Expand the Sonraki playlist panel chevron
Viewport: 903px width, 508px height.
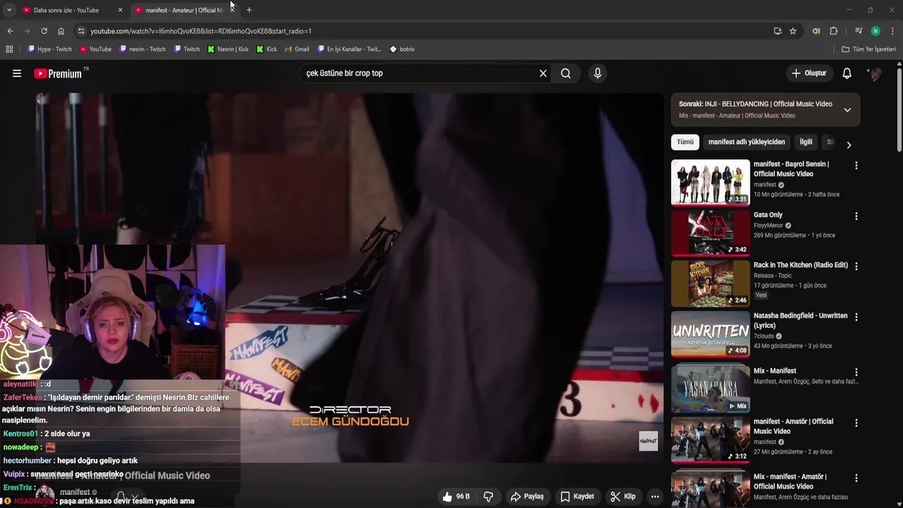(847, 109)
